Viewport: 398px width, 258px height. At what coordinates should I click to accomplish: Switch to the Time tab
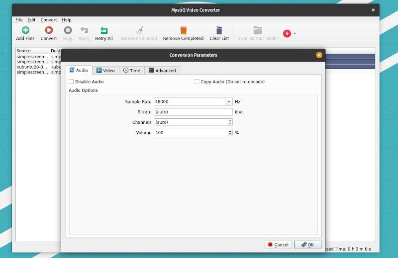point(132,71)
